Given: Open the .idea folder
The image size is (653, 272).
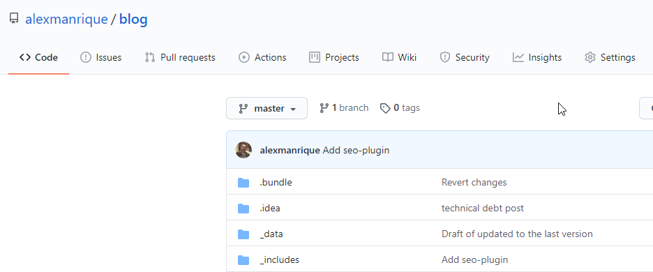Looking at the screenshot, I should (270, 209).
